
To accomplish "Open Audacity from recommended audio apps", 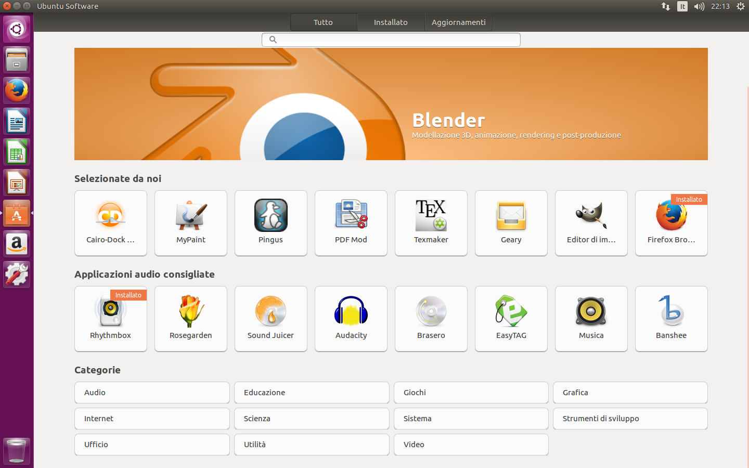I will 351,319.
